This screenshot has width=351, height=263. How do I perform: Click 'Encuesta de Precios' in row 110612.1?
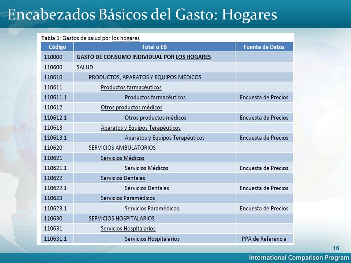(x=264, y=118)
